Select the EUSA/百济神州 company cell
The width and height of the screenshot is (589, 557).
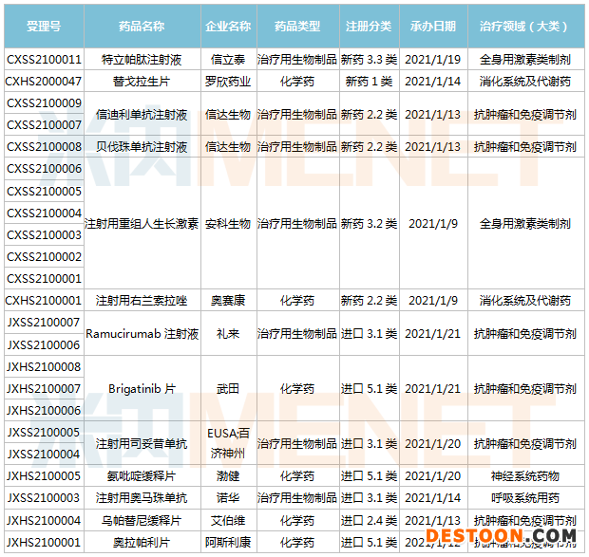coord(228,443)
